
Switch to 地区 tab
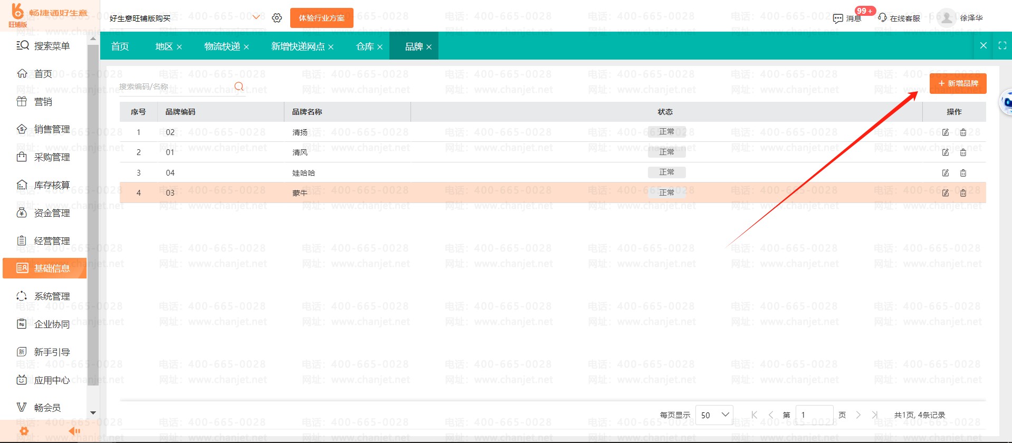tap(164, 46)
